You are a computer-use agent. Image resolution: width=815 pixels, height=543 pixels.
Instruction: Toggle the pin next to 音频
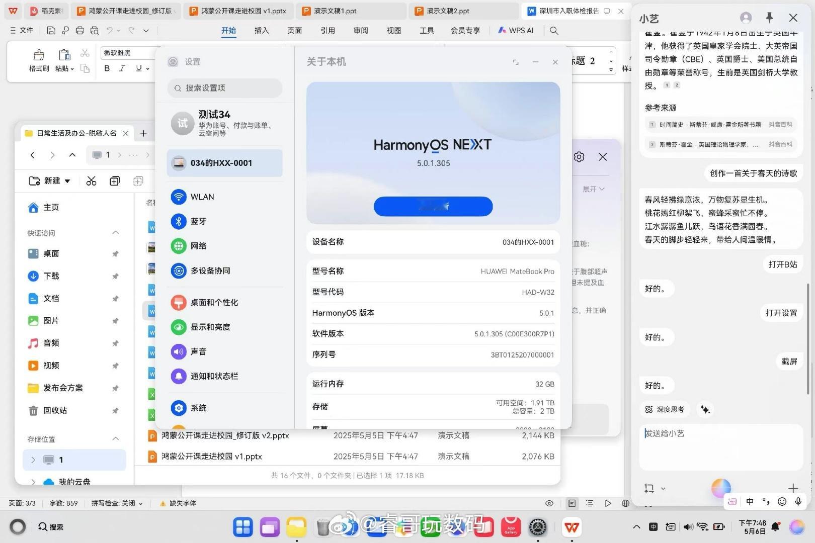(x=115, y=343)
